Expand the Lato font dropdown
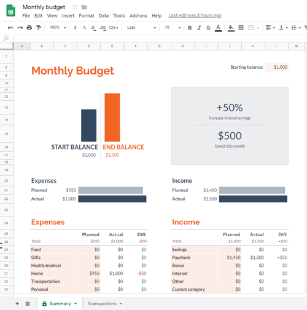The height and width of the screenshot is (310, 307). (141, 28)
